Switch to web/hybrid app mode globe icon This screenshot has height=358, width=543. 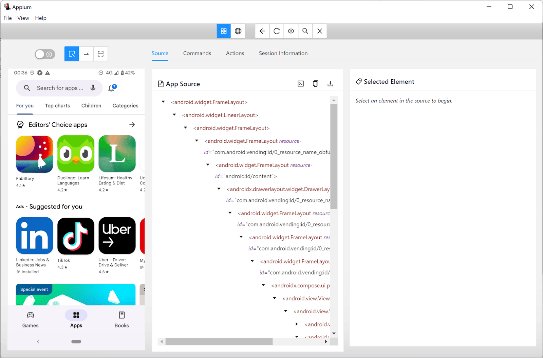[x=238, y=31]
